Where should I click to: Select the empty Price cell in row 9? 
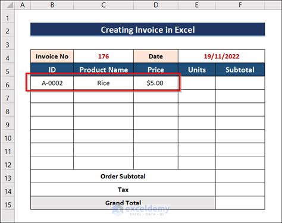(156, 123)
